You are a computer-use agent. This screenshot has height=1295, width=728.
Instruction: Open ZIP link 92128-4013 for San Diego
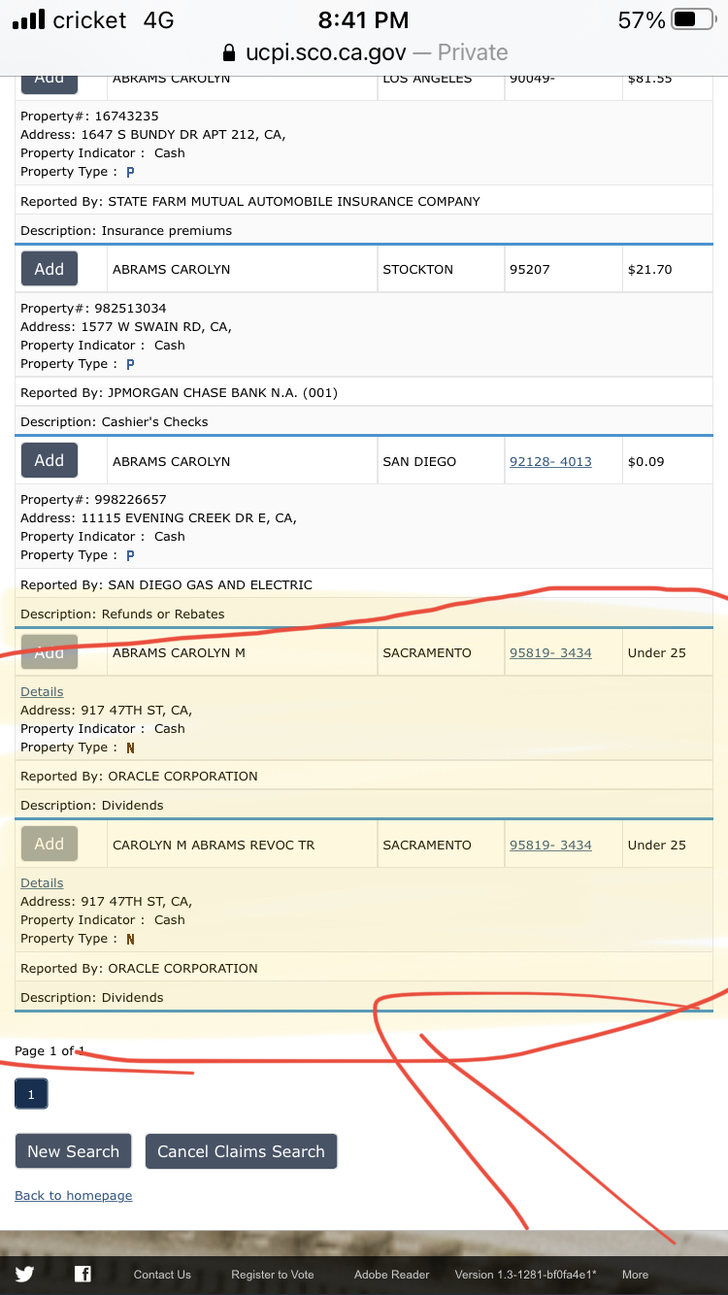tap(550, 461)
